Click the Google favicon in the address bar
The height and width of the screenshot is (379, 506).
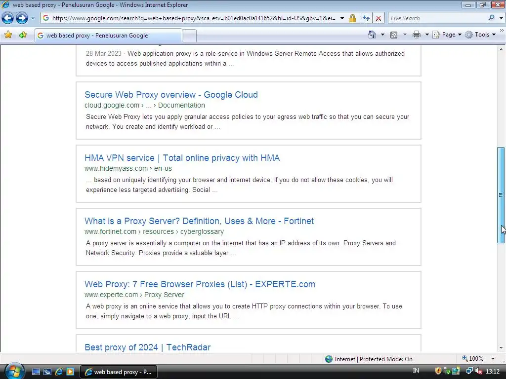46,18
